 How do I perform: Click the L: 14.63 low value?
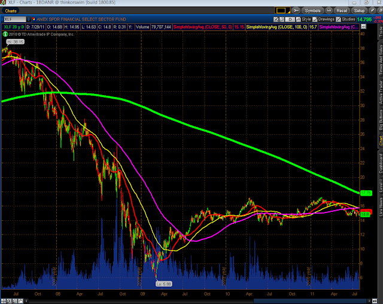click(x=89, y=27)
